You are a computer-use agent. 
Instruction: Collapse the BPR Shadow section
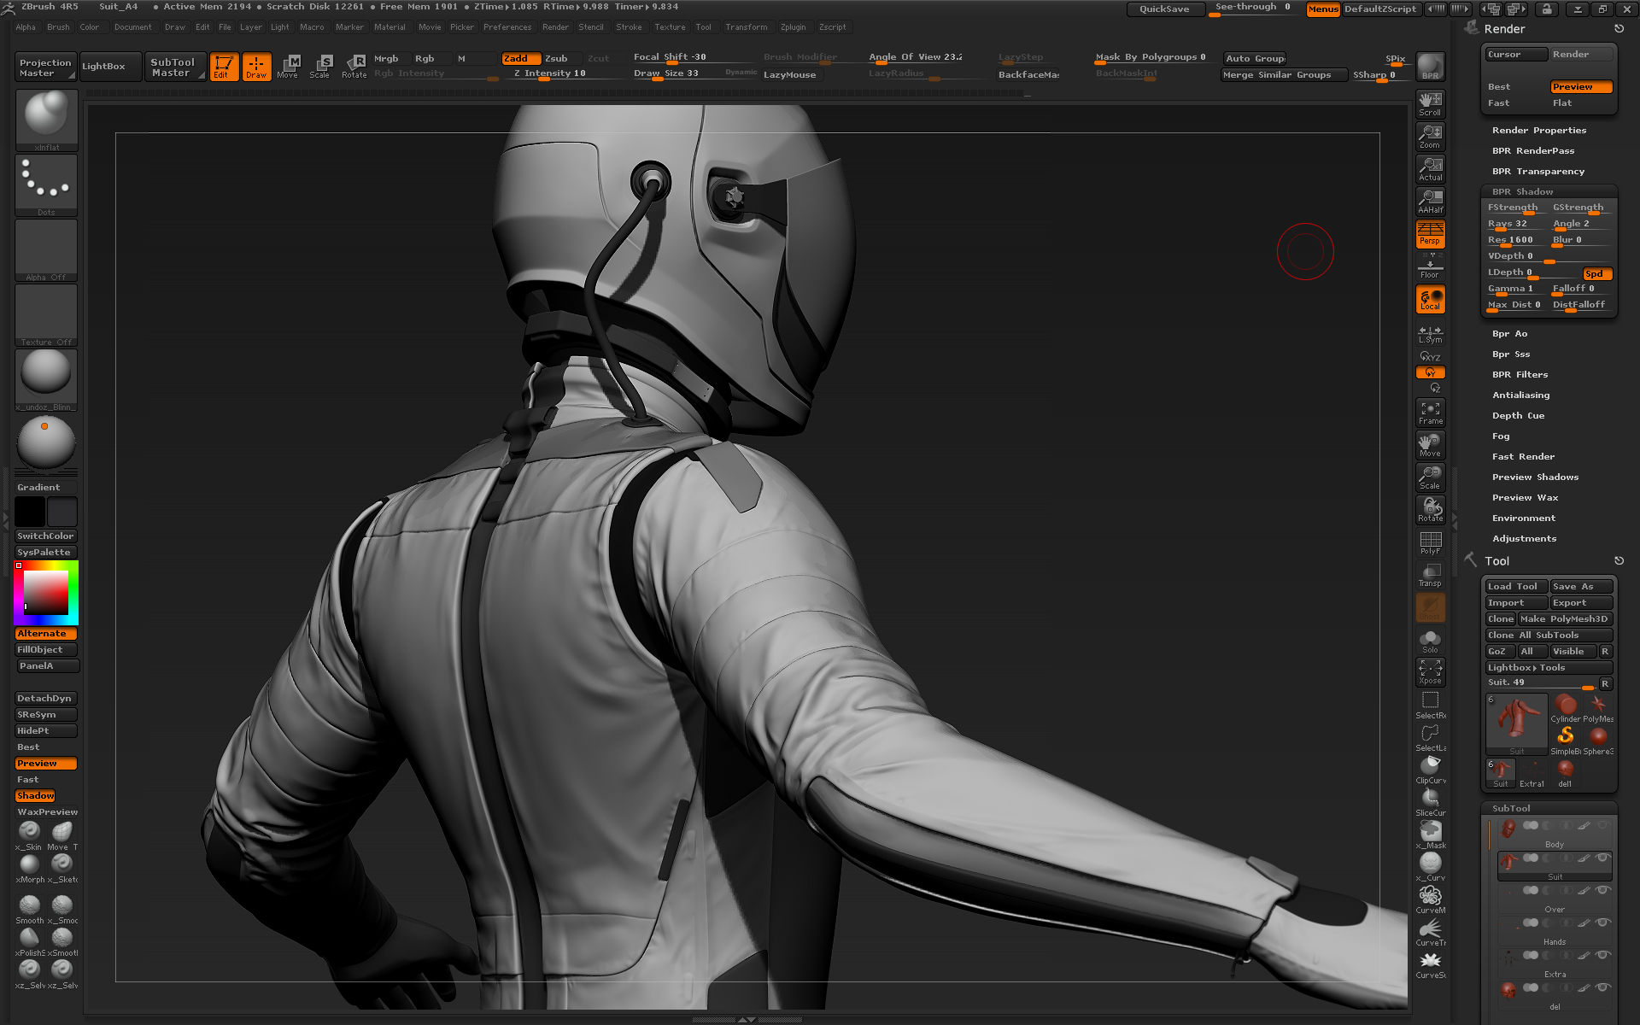click(1523, 192)
